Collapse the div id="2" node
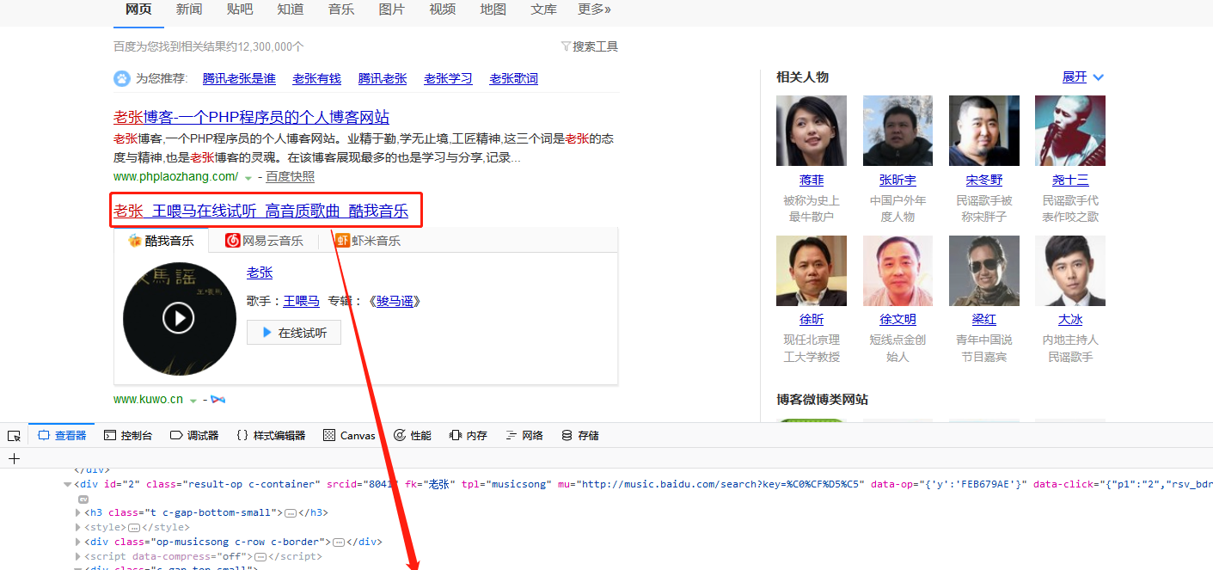 [x=68, y=485]
